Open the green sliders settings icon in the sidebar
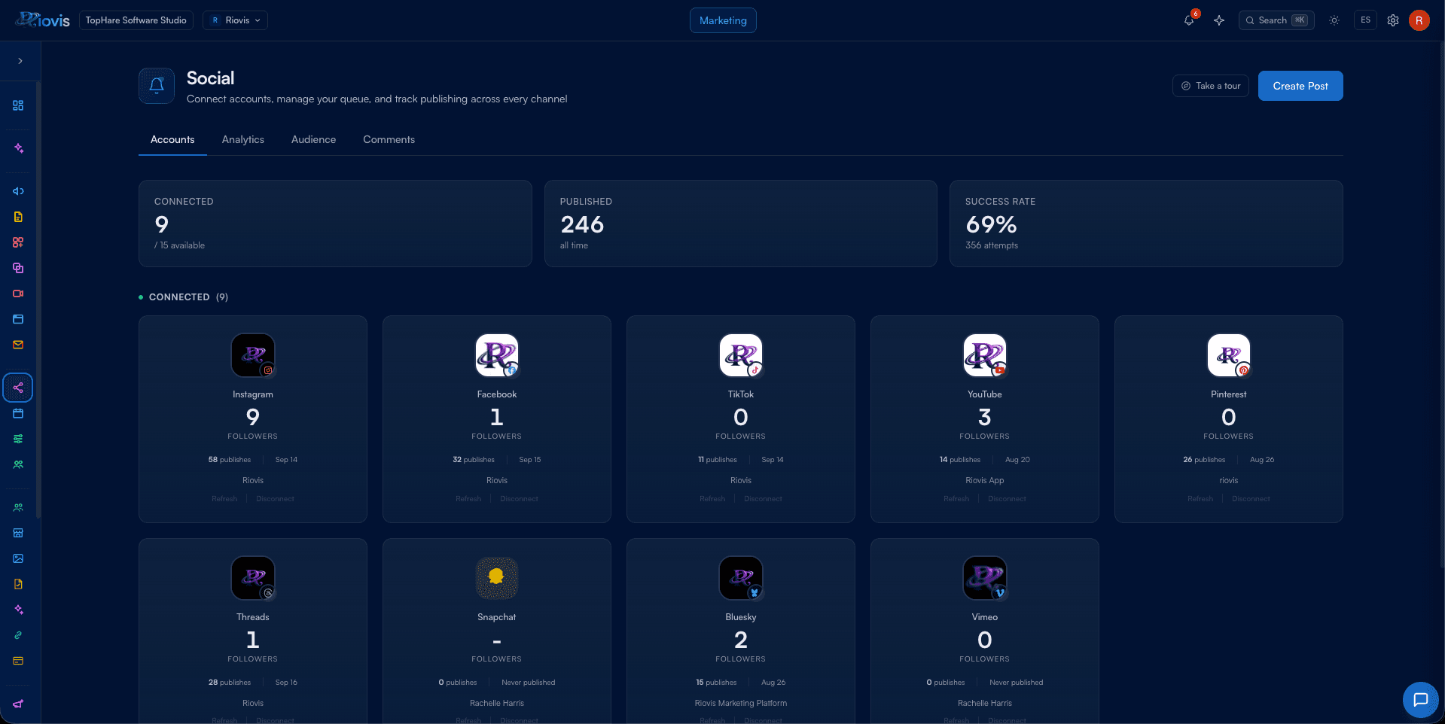Image resolution: width=1445 pixels, height=724 pixels. 18,439
